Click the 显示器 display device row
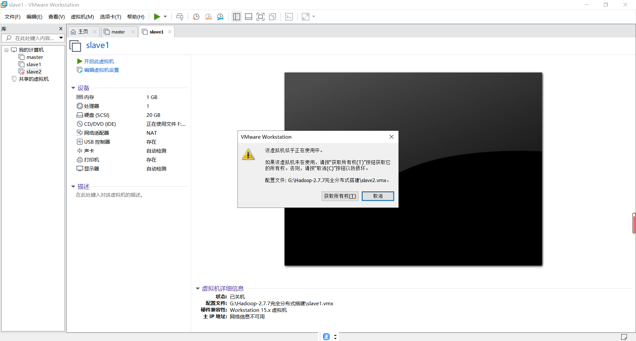636x341 pixels. [132, 169]
